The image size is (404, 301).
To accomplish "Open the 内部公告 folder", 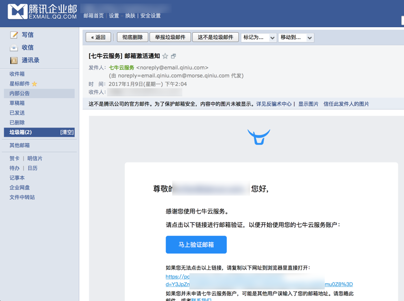I will 39,93.
